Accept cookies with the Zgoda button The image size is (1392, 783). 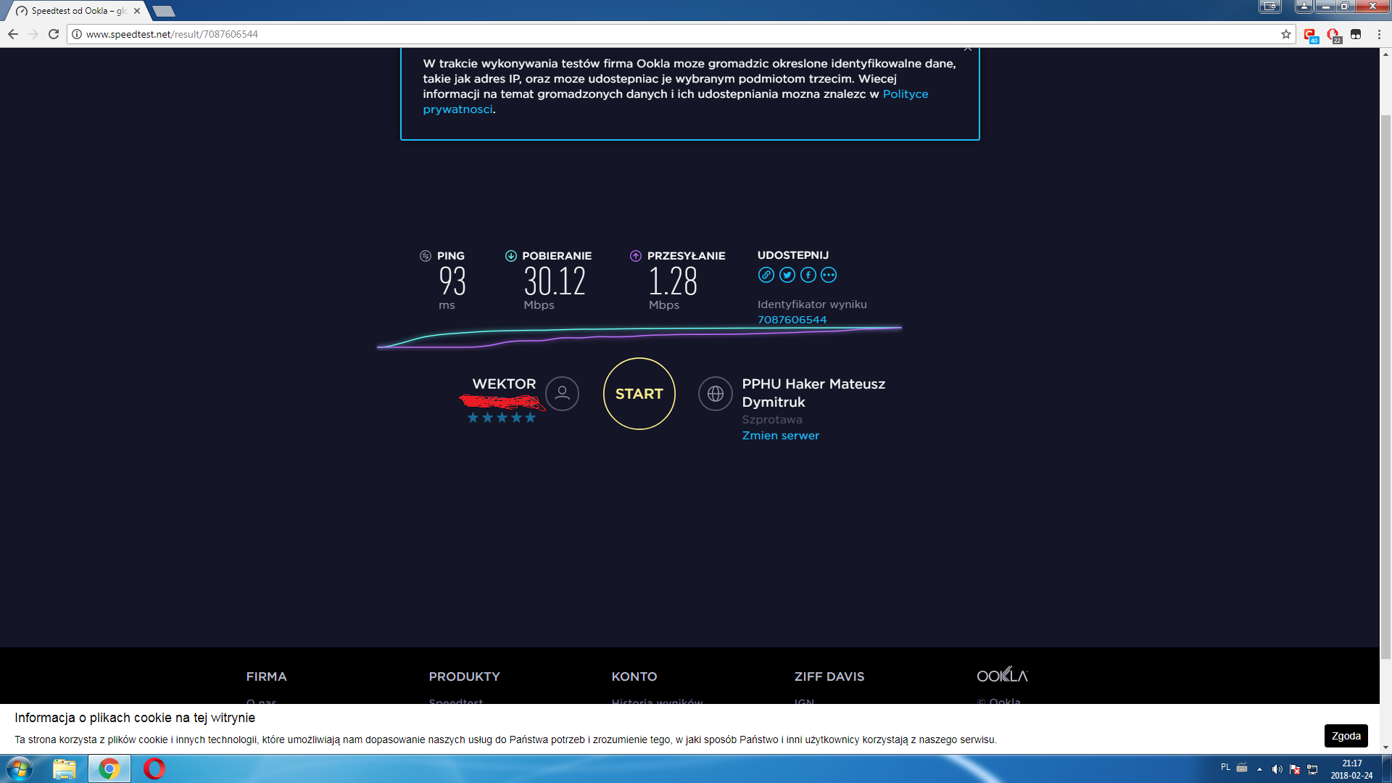[1346, 736]
